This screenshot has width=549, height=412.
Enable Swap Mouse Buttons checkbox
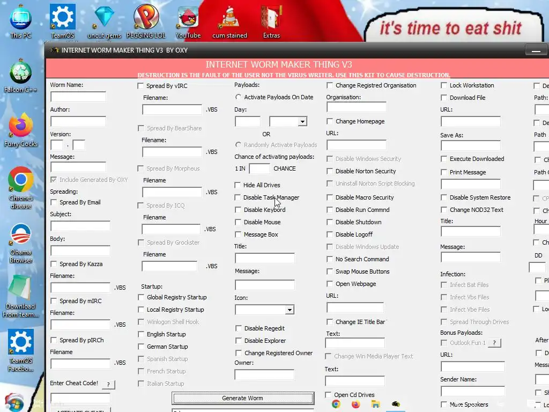(x=330, y=271)
